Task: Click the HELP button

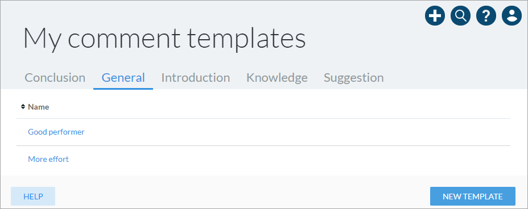Action: click(x=33, y=197)
